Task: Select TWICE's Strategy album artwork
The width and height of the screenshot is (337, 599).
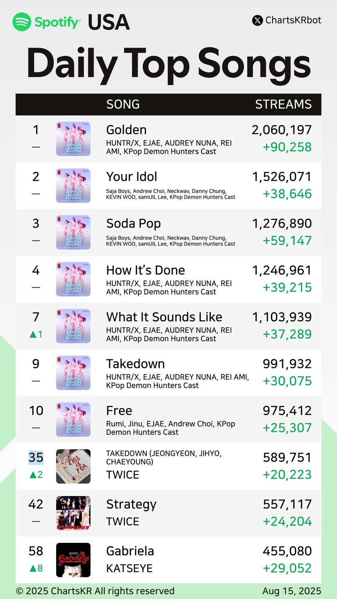Action: coord(73,513)
